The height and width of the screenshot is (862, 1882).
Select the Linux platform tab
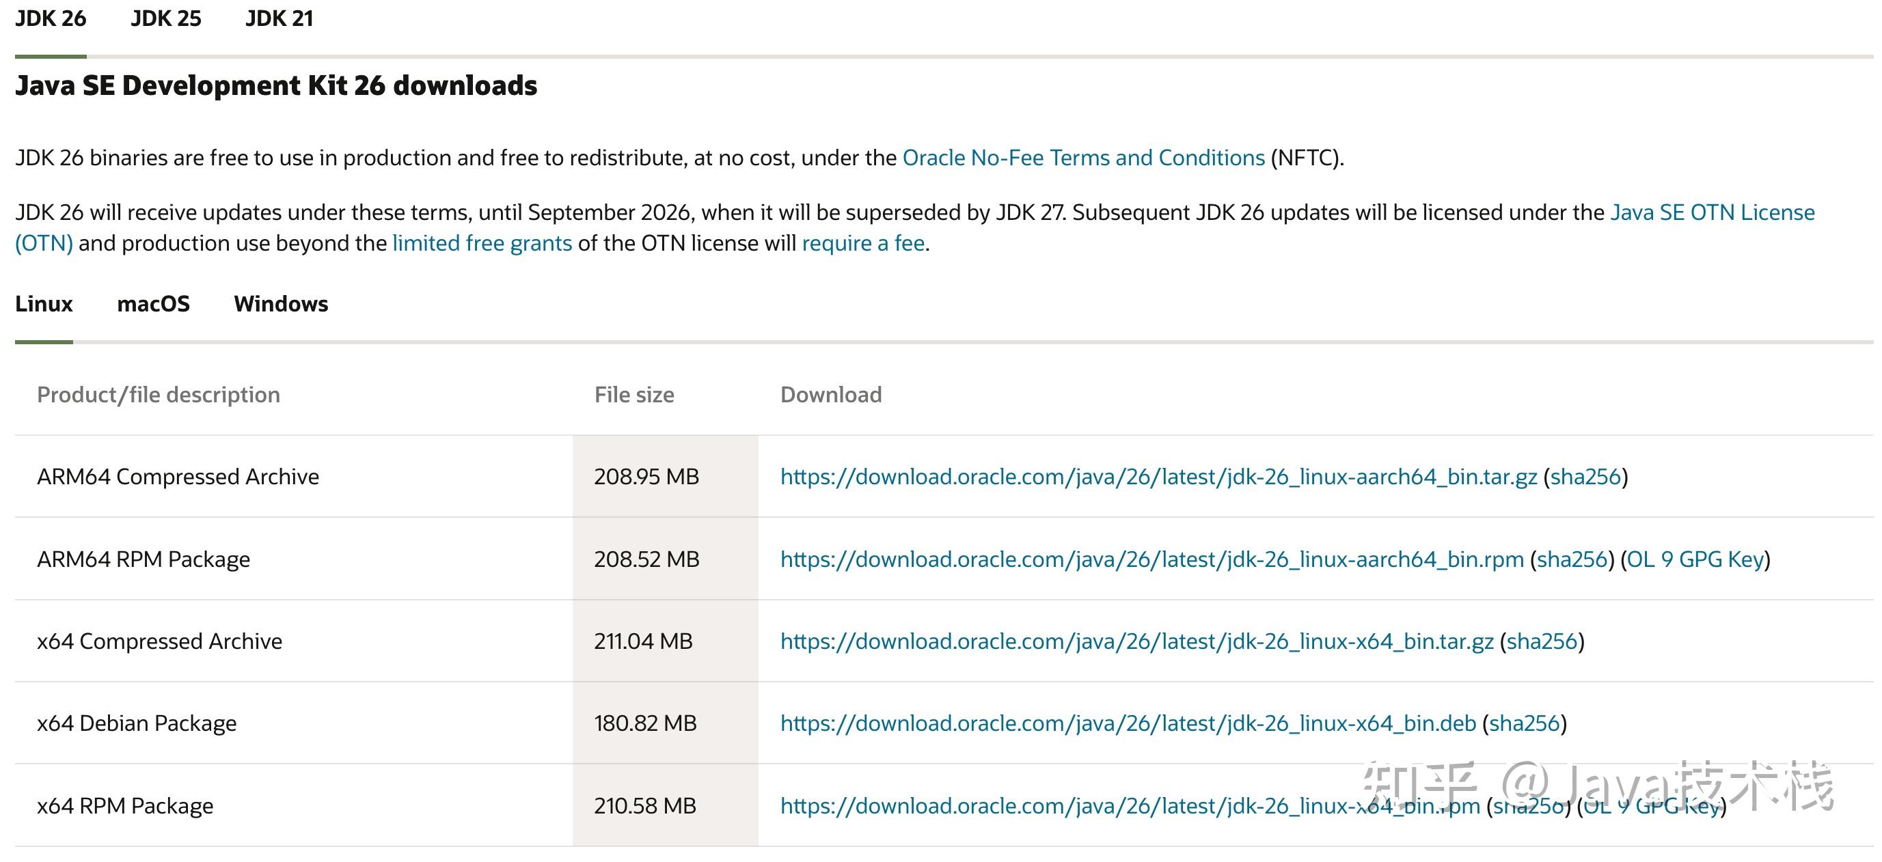pos(44,304)
